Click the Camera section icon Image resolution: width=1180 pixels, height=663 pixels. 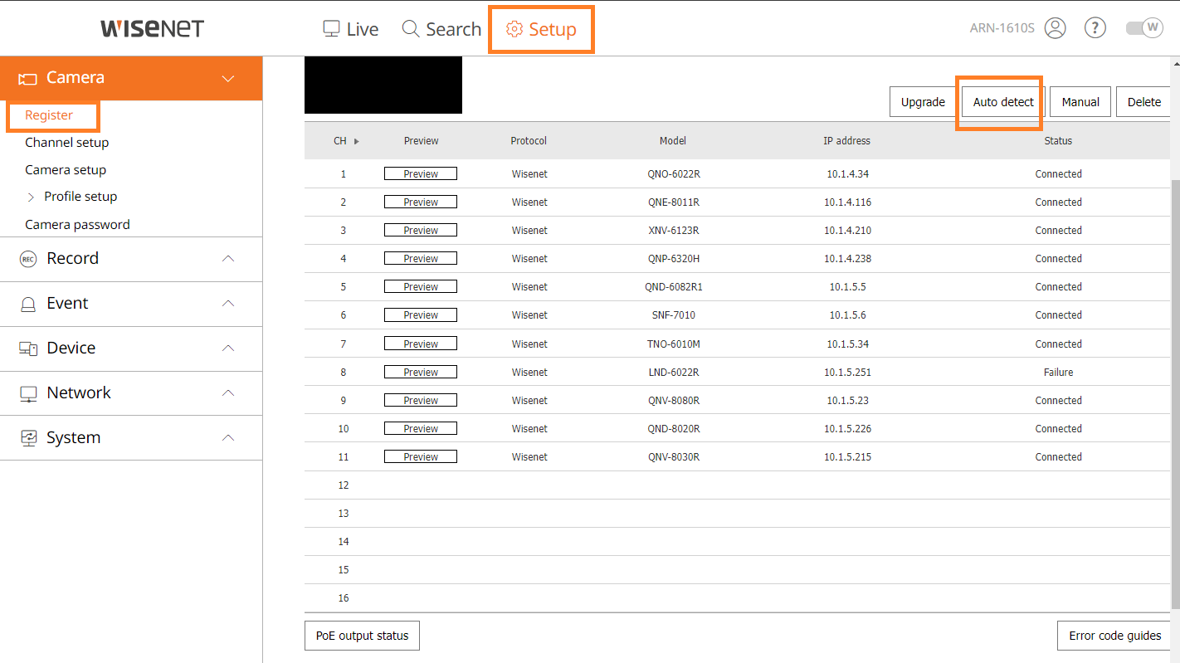(27, 78)
